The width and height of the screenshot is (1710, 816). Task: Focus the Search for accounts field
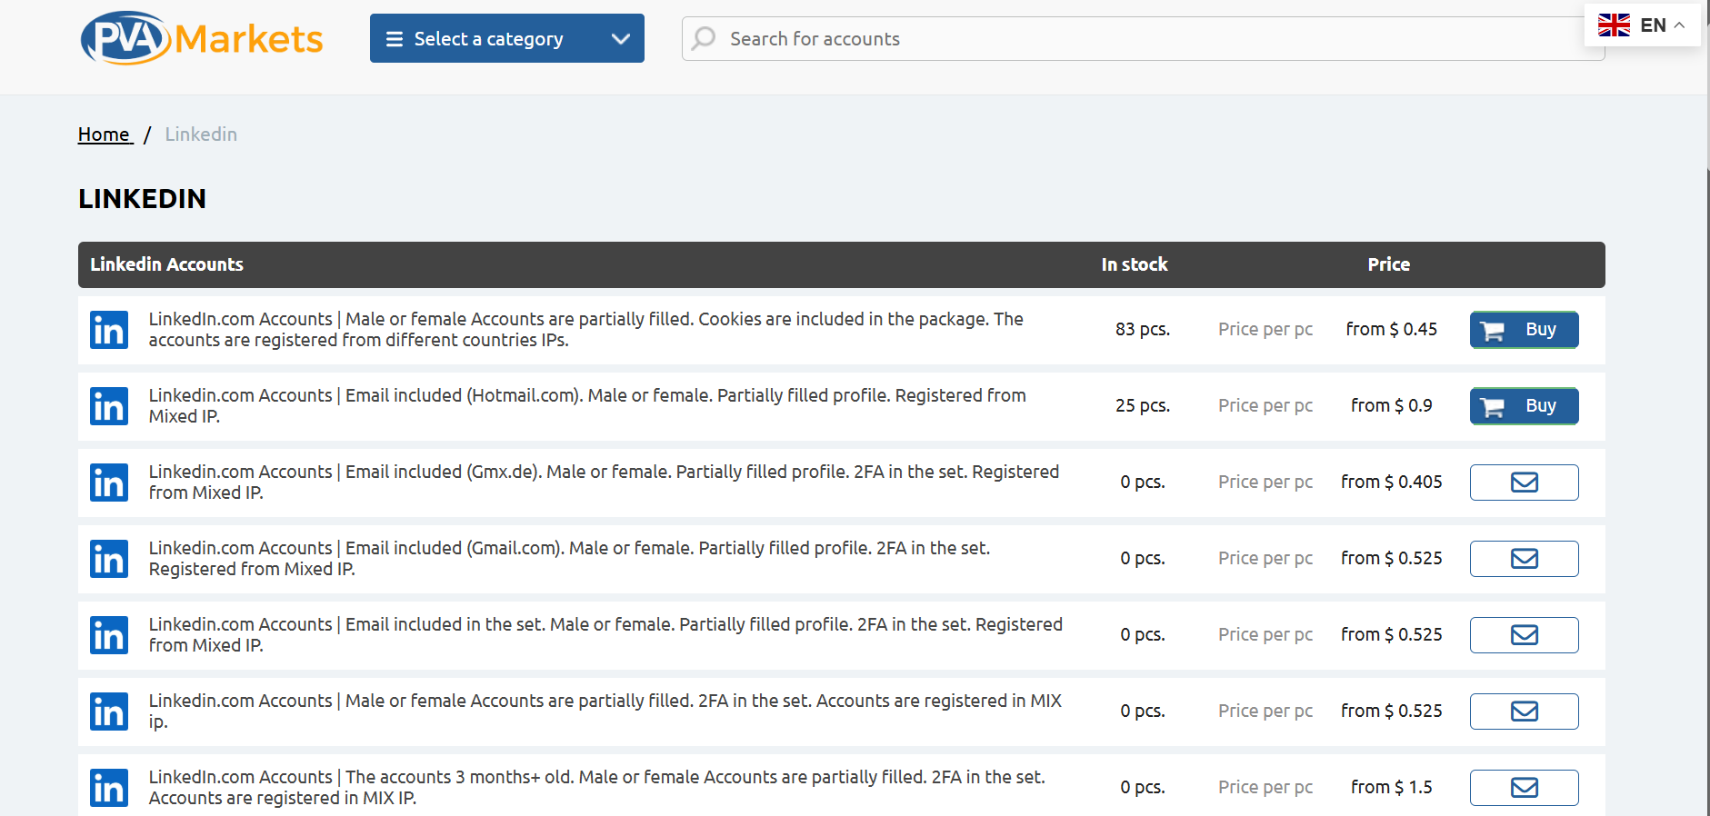(x=1143, y=38)
